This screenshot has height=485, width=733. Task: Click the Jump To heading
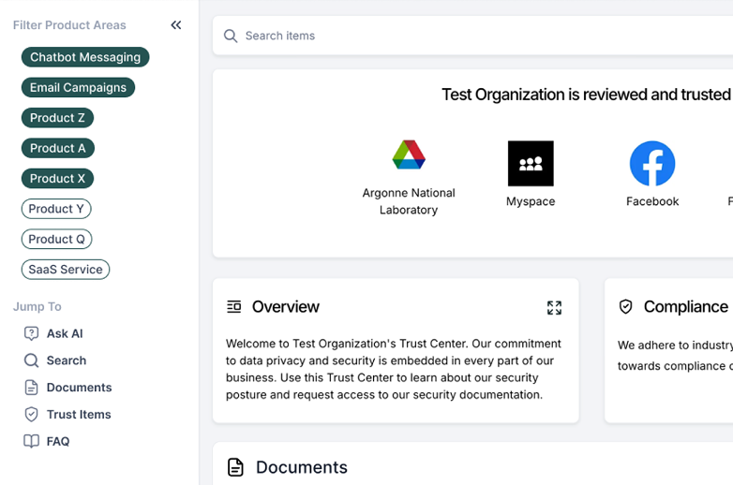coord(37,307)
